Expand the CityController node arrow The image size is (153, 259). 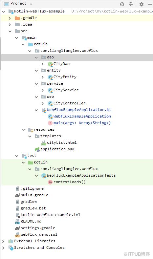pyautogui.click(x=43, y=103)
